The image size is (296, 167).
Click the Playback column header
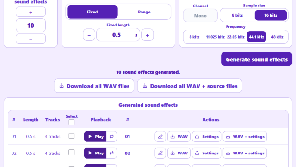101,120
